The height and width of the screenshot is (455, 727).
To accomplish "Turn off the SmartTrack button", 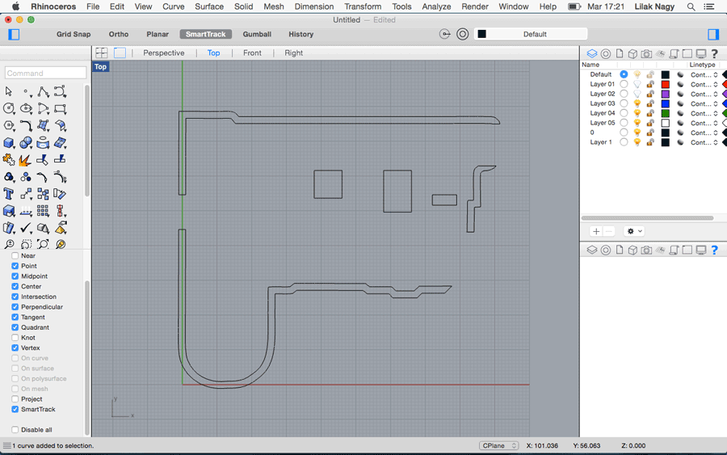I will 205,34.
